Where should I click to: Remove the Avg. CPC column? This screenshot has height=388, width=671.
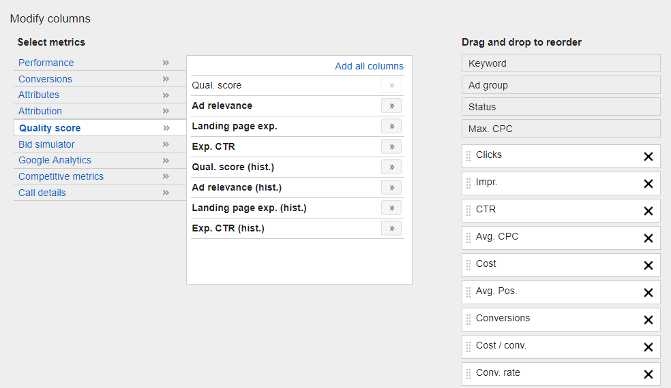tap(648, 238)
